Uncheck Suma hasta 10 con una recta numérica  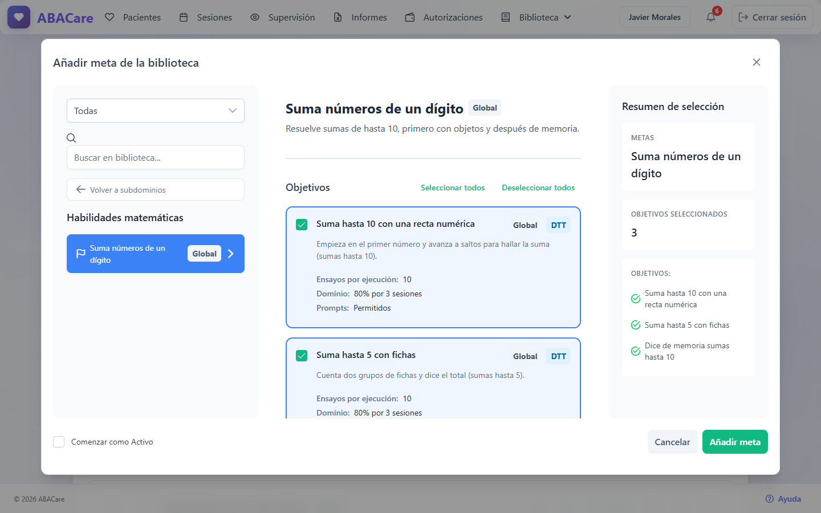[x=302, y=225]
